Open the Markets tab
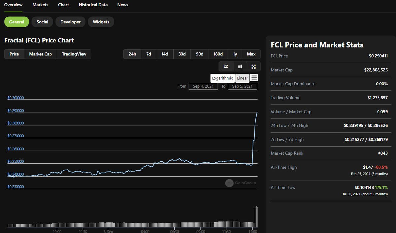Screen dimensions: 396x233 (40, 5)
